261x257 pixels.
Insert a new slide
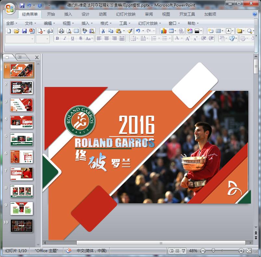click(211, 31)
